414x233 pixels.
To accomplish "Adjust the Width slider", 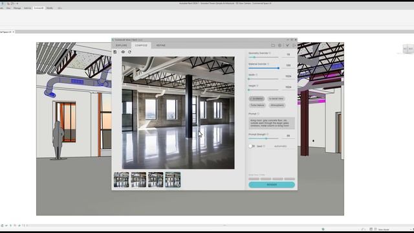I will pos(263,79).
